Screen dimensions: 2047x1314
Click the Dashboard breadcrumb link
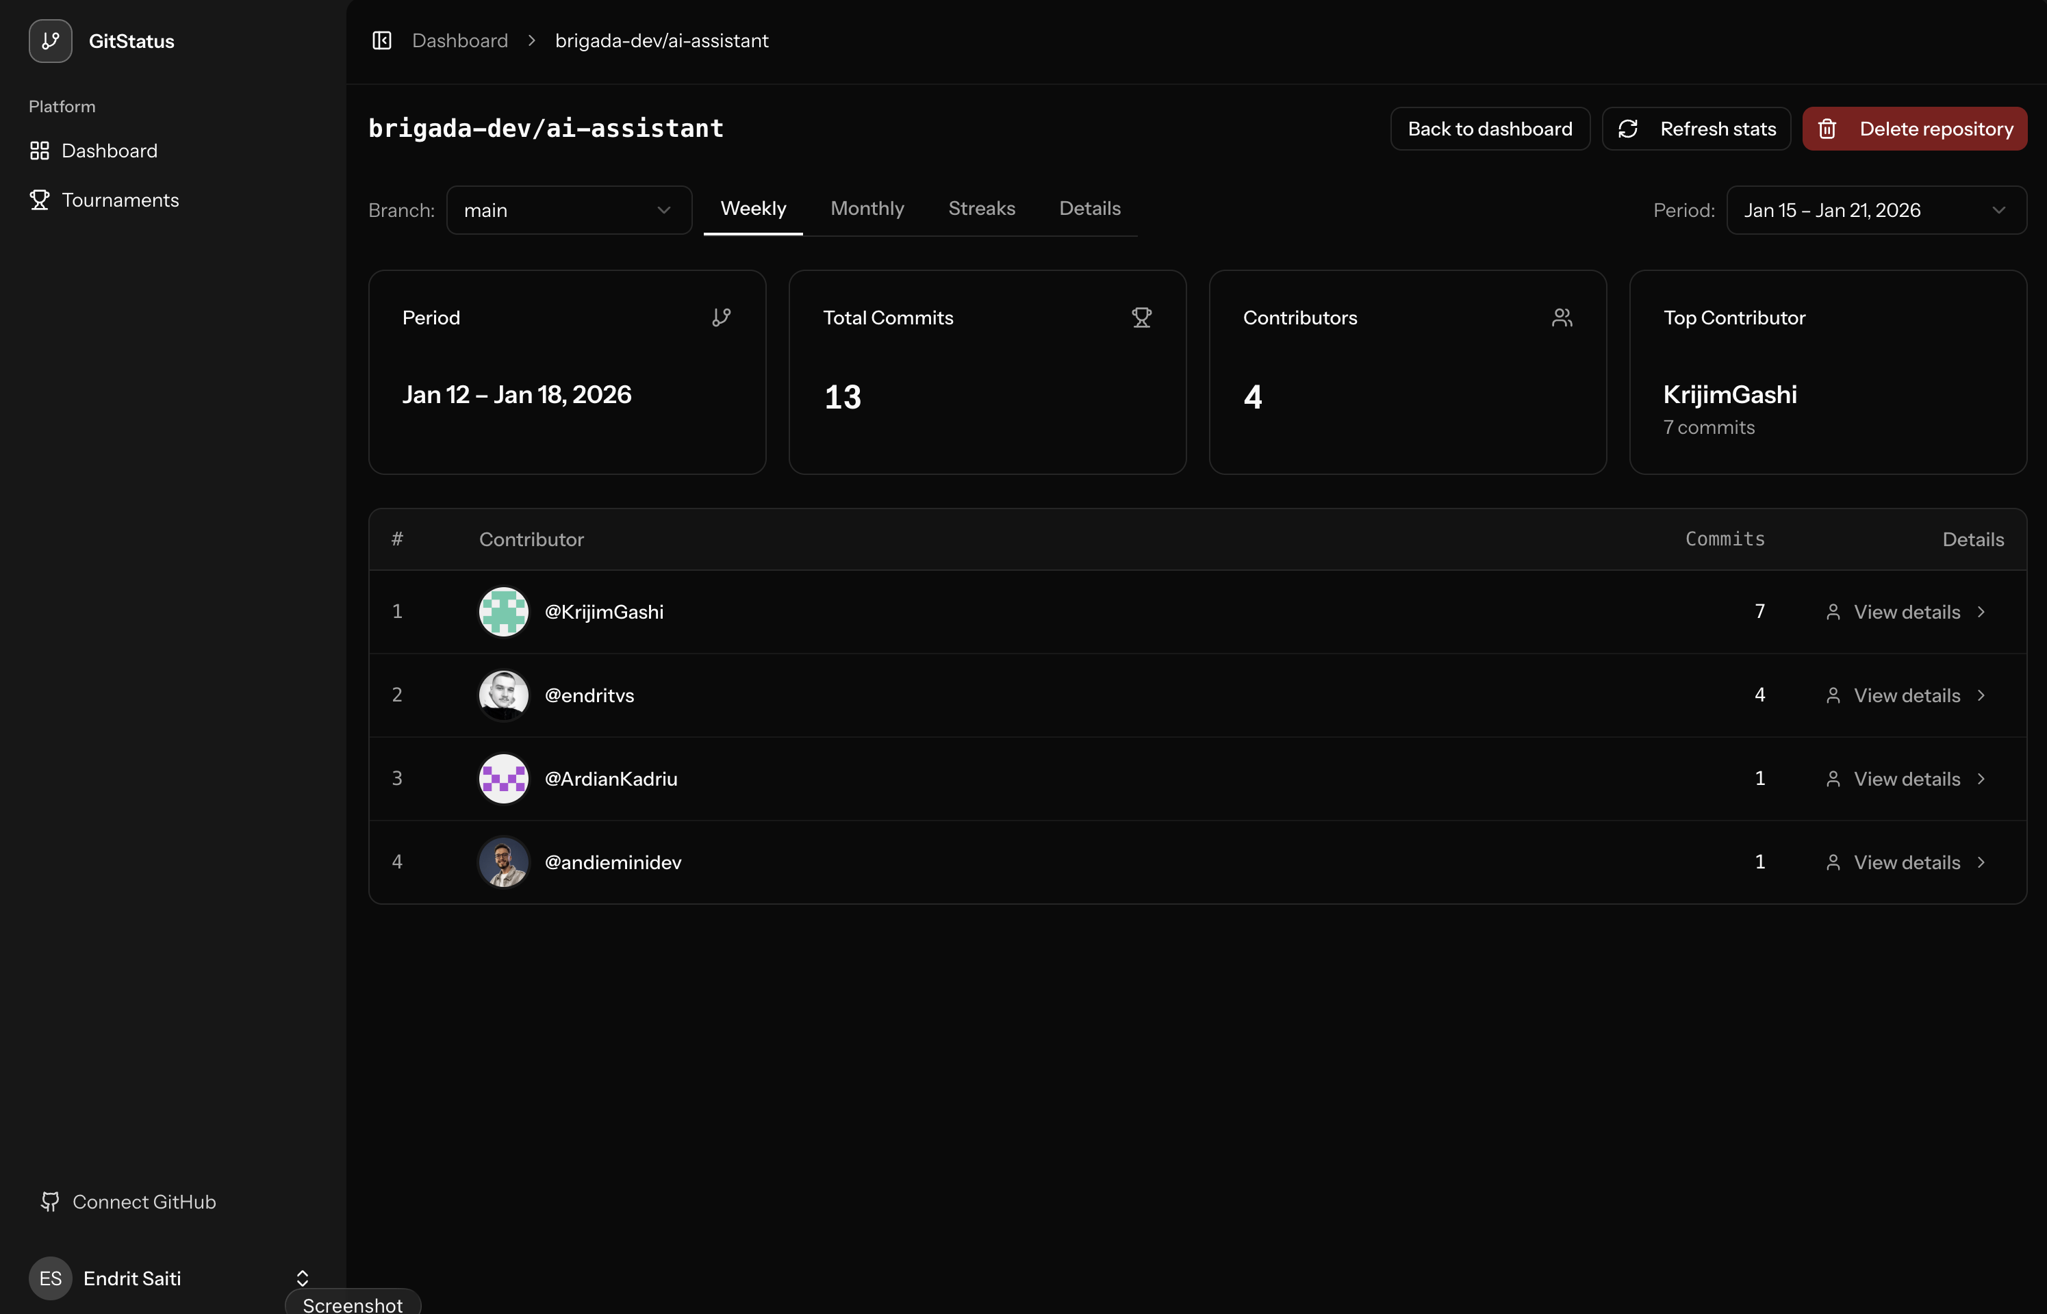459,40
